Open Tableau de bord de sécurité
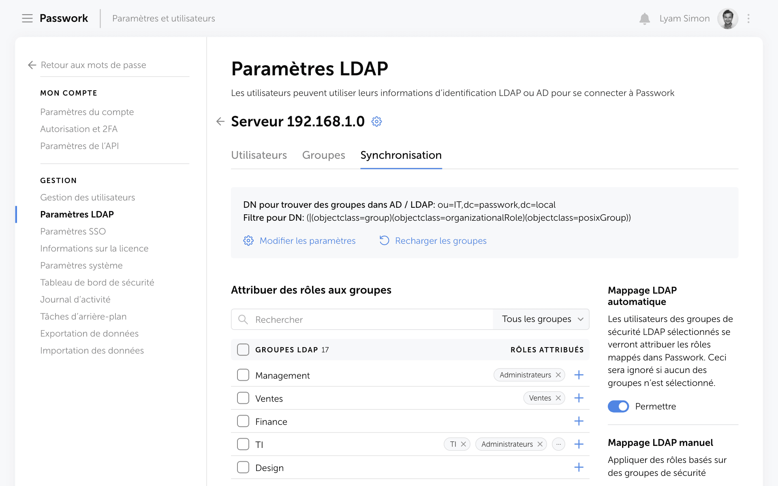778x486 pixels. (x=97, y=282)
